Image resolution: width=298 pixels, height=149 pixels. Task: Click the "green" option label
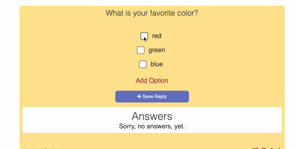pyautogui.click(x=157, y=50)
